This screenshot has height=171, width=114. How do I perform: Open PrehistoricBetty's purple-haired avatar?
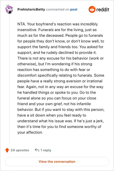point(9,9)
